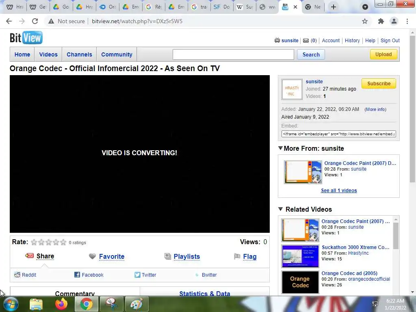Click the Reddit share icon
The image size is (416, 312).
[17, 275]
